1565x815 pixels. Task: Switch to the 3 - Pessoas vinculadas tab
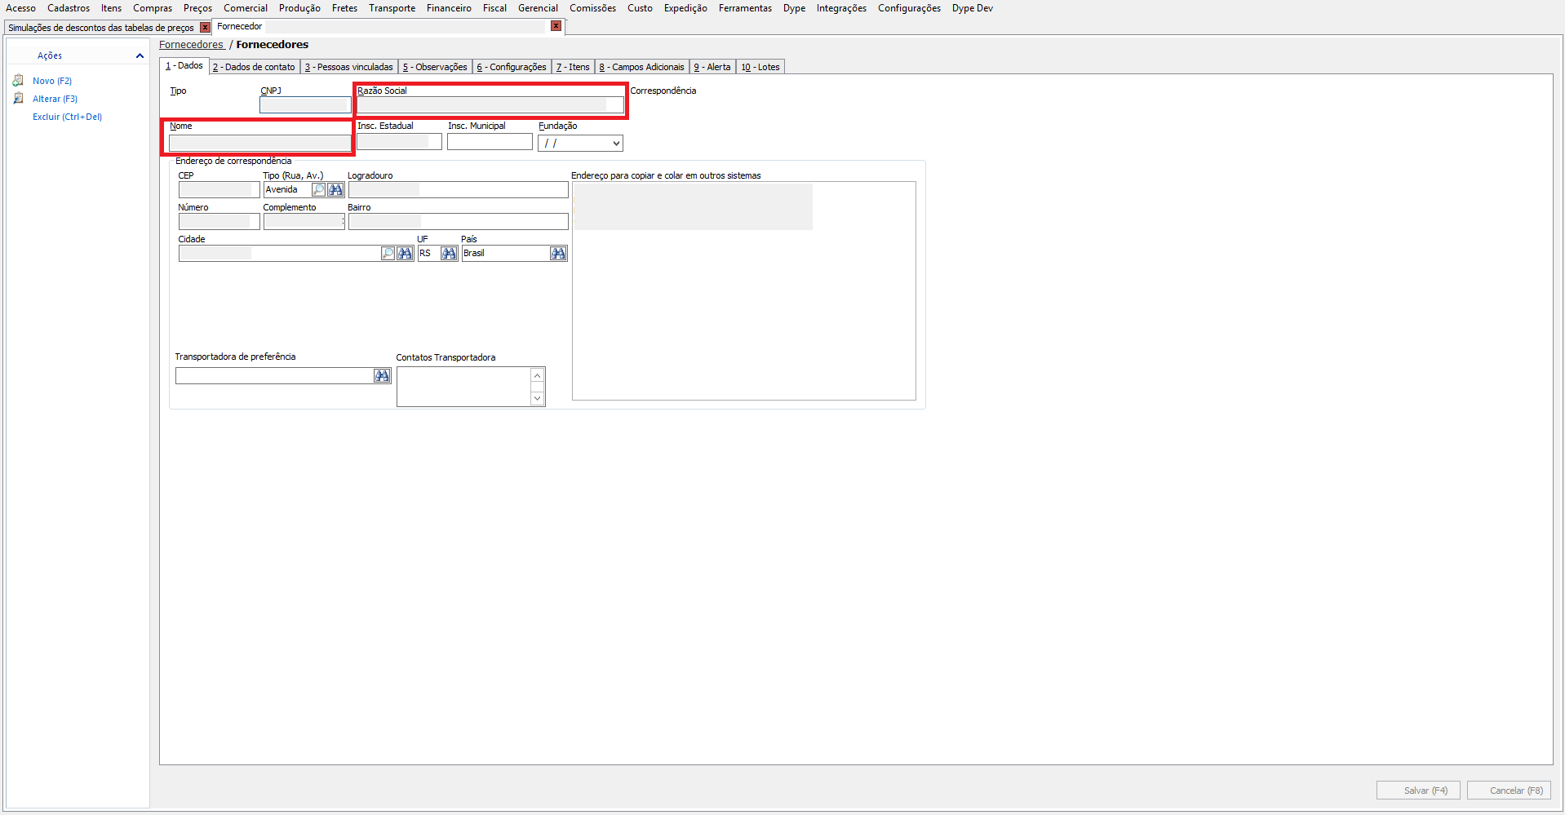pyautogui.click(x=349, y=67)
